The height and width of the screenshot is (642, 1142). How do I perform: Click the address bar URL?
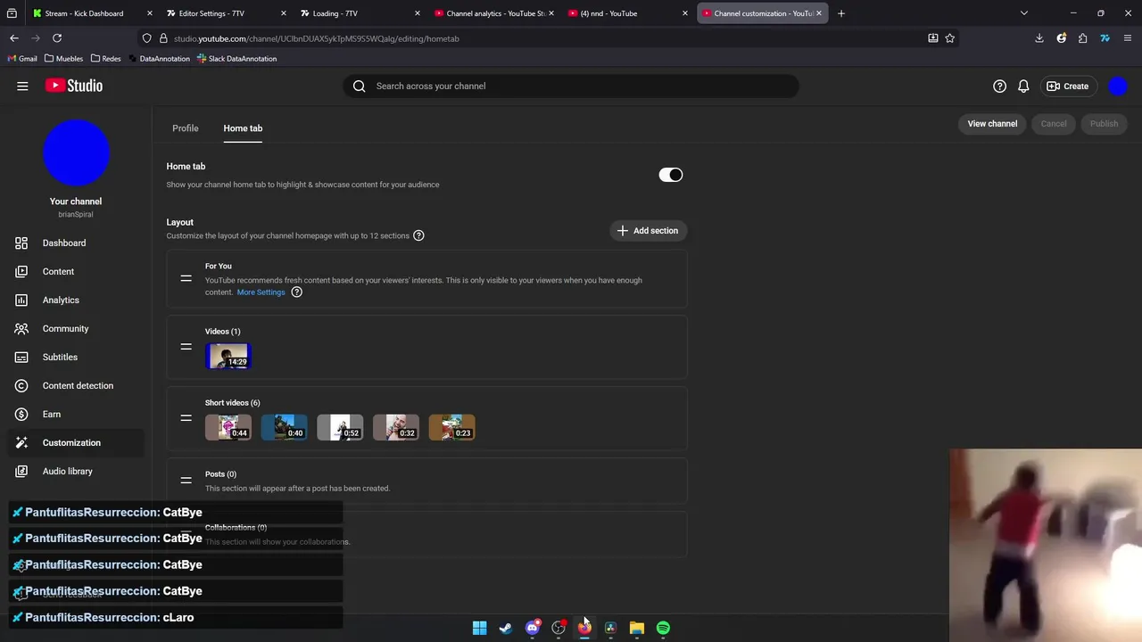317,38
